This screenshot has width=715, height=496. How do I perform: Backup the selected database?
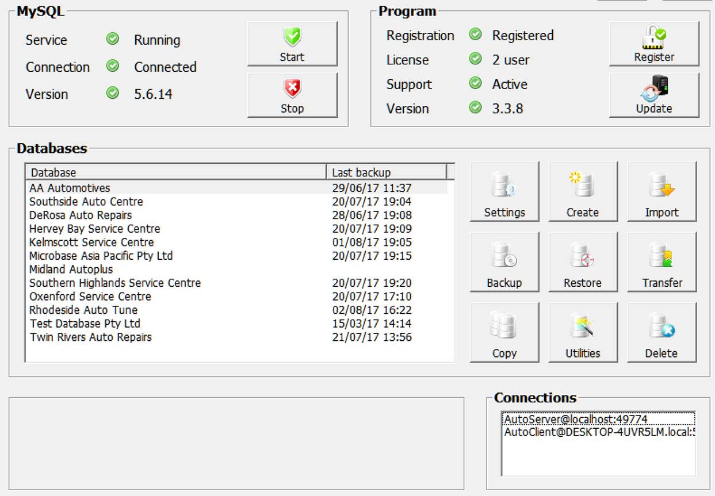coord(504,262)
